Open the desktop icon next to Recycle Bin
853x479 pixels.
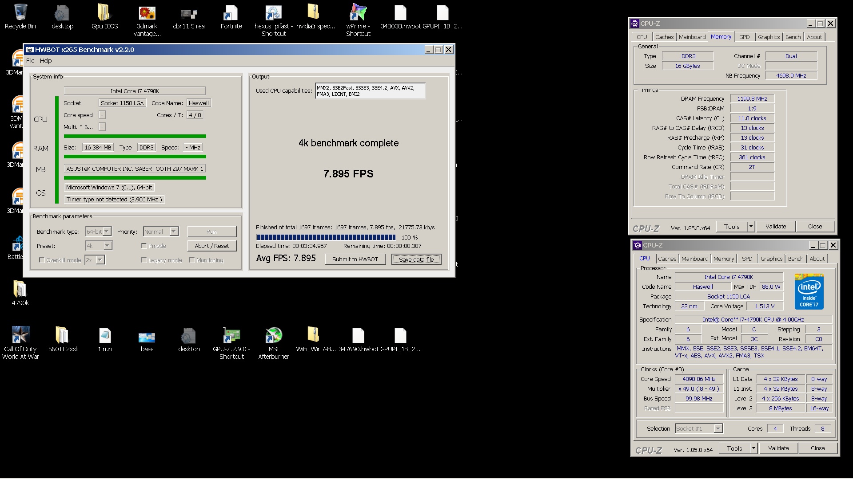pos(62,17)
